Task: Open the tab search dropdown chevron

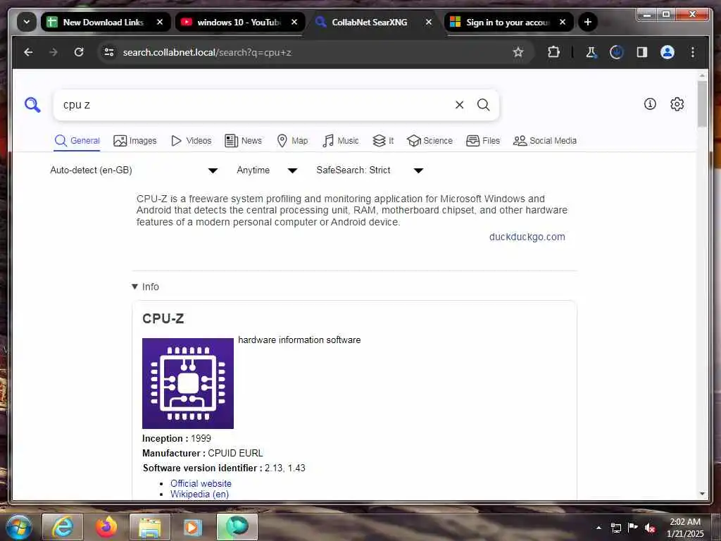Action: (x=27, y=22)
